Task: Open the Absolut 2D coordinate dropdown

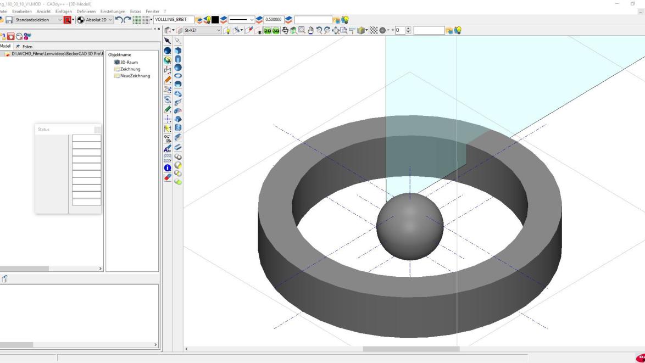Action: pyautogui.click(x=110, y=20)
